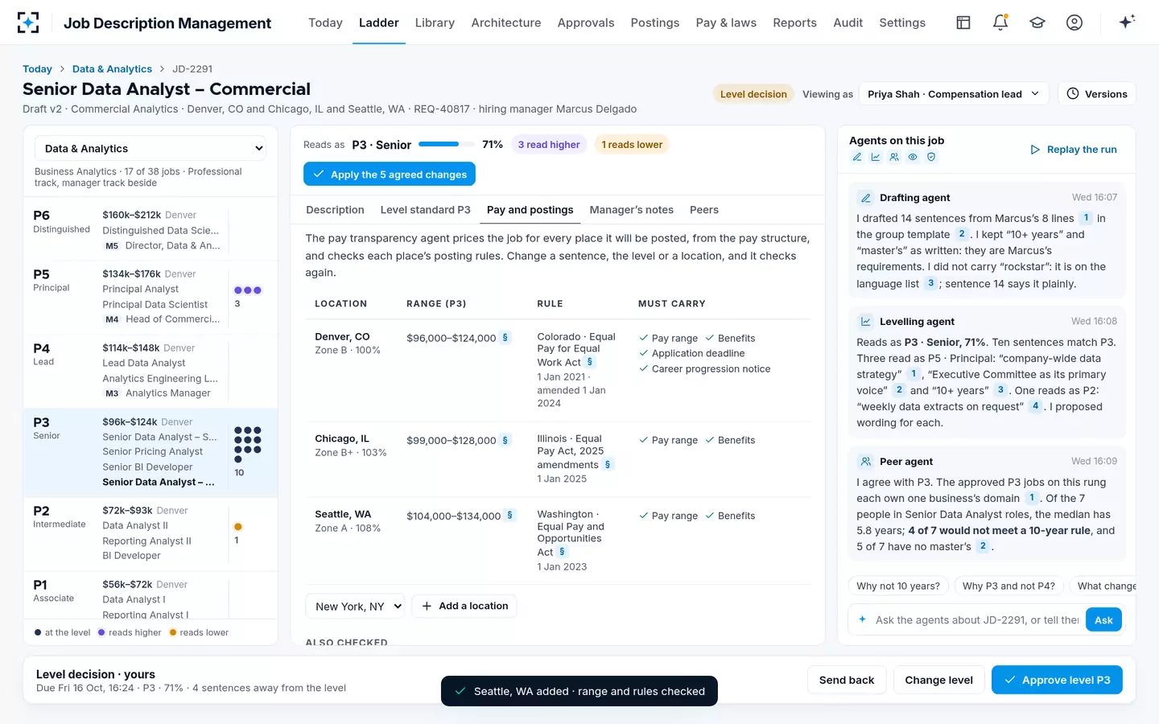Switch to the Description tab

click(335, 210)
